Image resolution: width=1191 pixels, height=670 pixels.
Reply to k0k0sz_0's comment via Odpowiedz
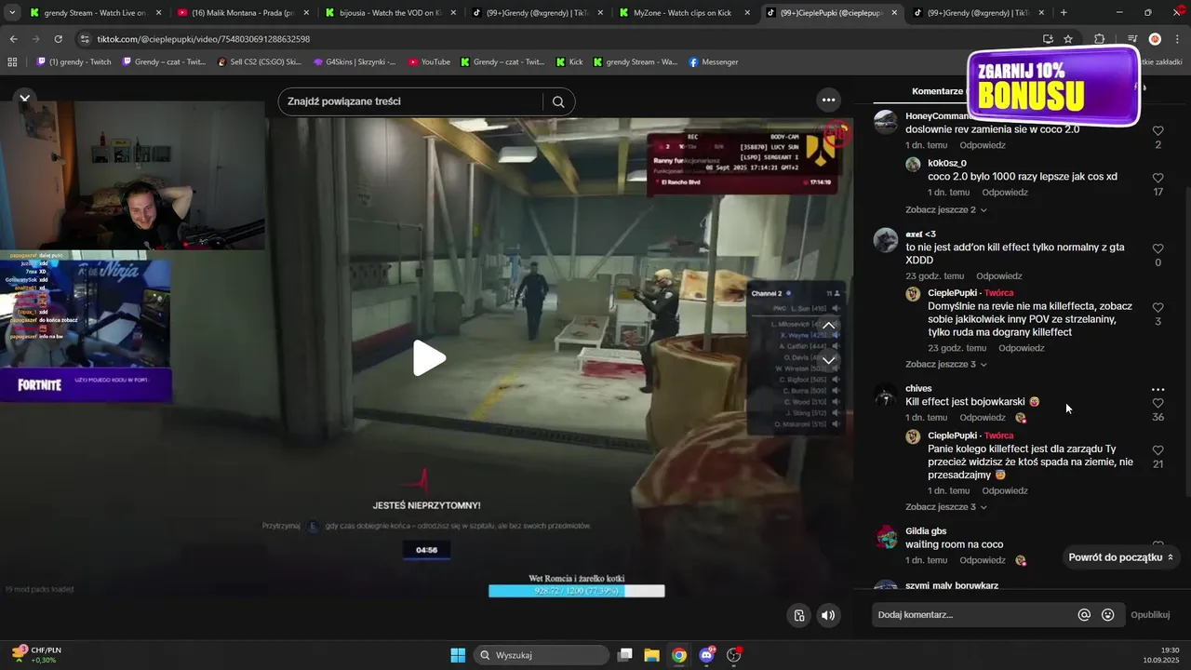[1005, 193]
